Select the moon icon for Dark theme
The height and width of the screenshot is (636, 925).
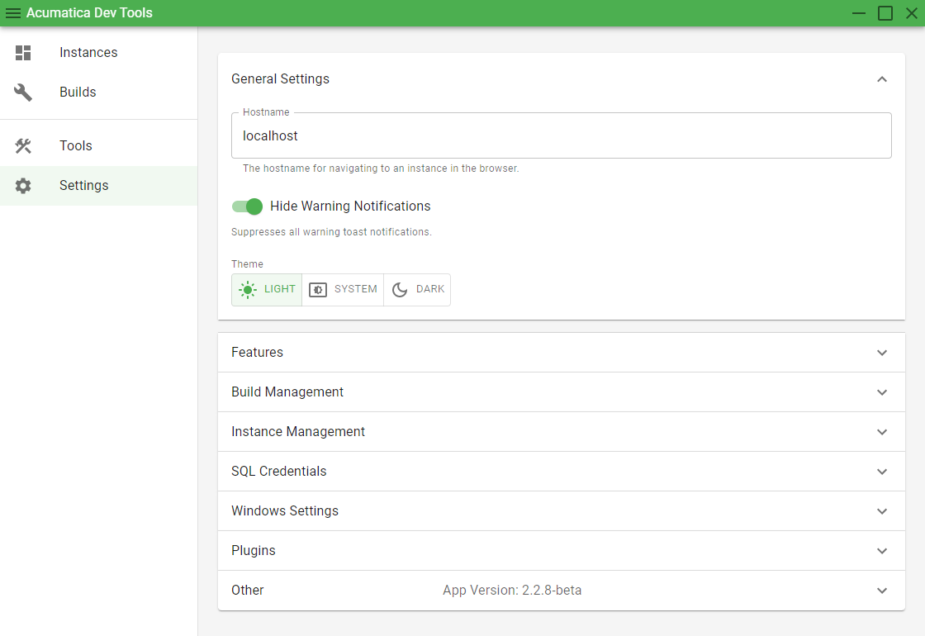(399, 289)
